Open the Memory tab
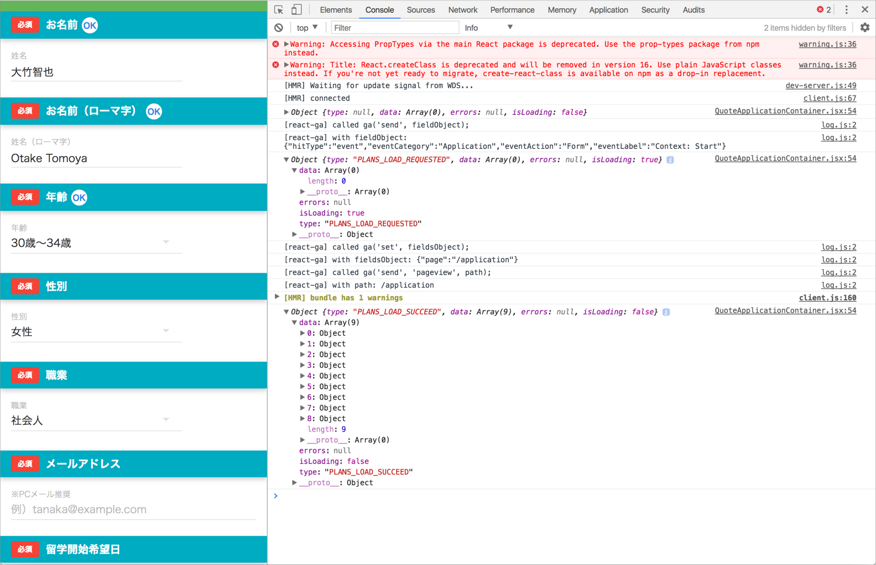Image resolution: width=876 pixels, height=565 pixels. point(562,10)
